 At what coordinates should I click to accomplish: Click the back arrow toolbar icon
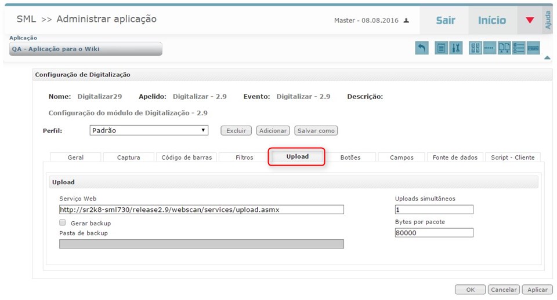[422, 49]
